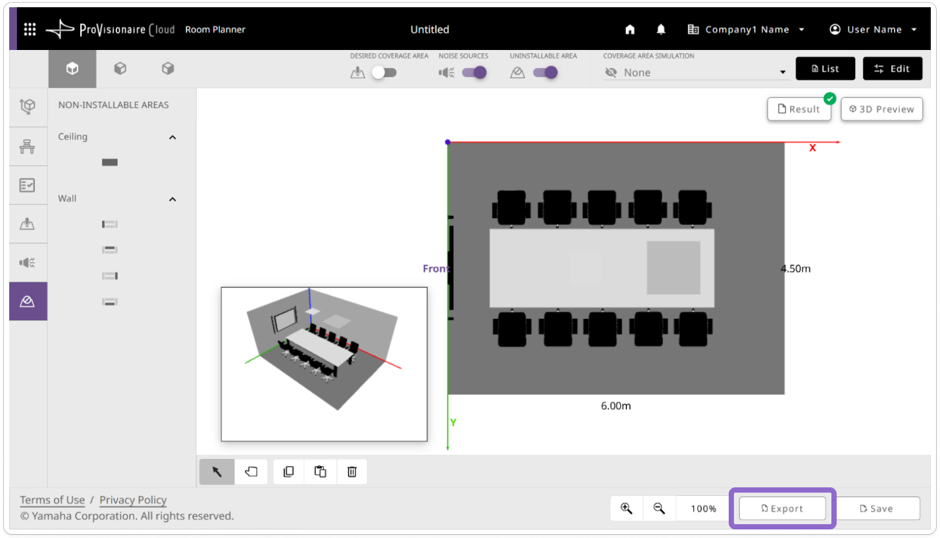Zoom out with magnifier minus
The width and height of the screenshot is (940, 538).
659,508
